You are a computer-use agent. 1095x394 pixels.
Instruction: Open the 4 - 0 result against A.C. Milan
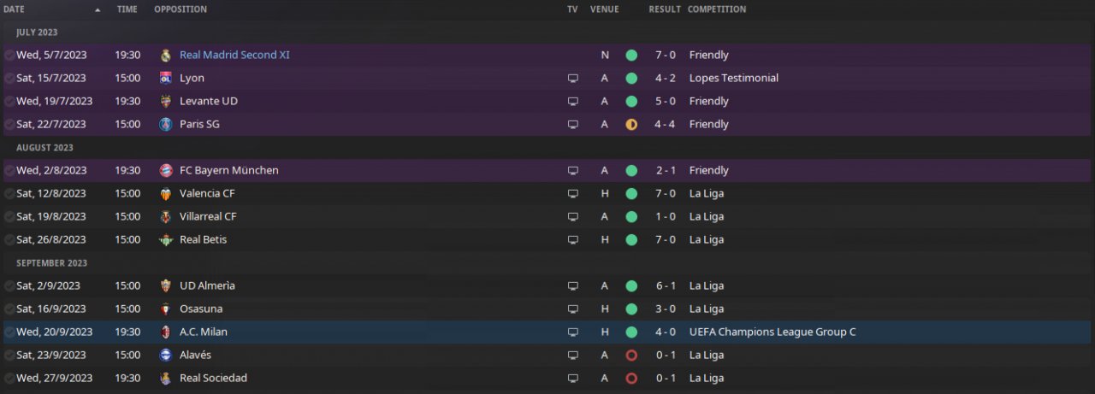pyautogui.click(x=664, y=332)
